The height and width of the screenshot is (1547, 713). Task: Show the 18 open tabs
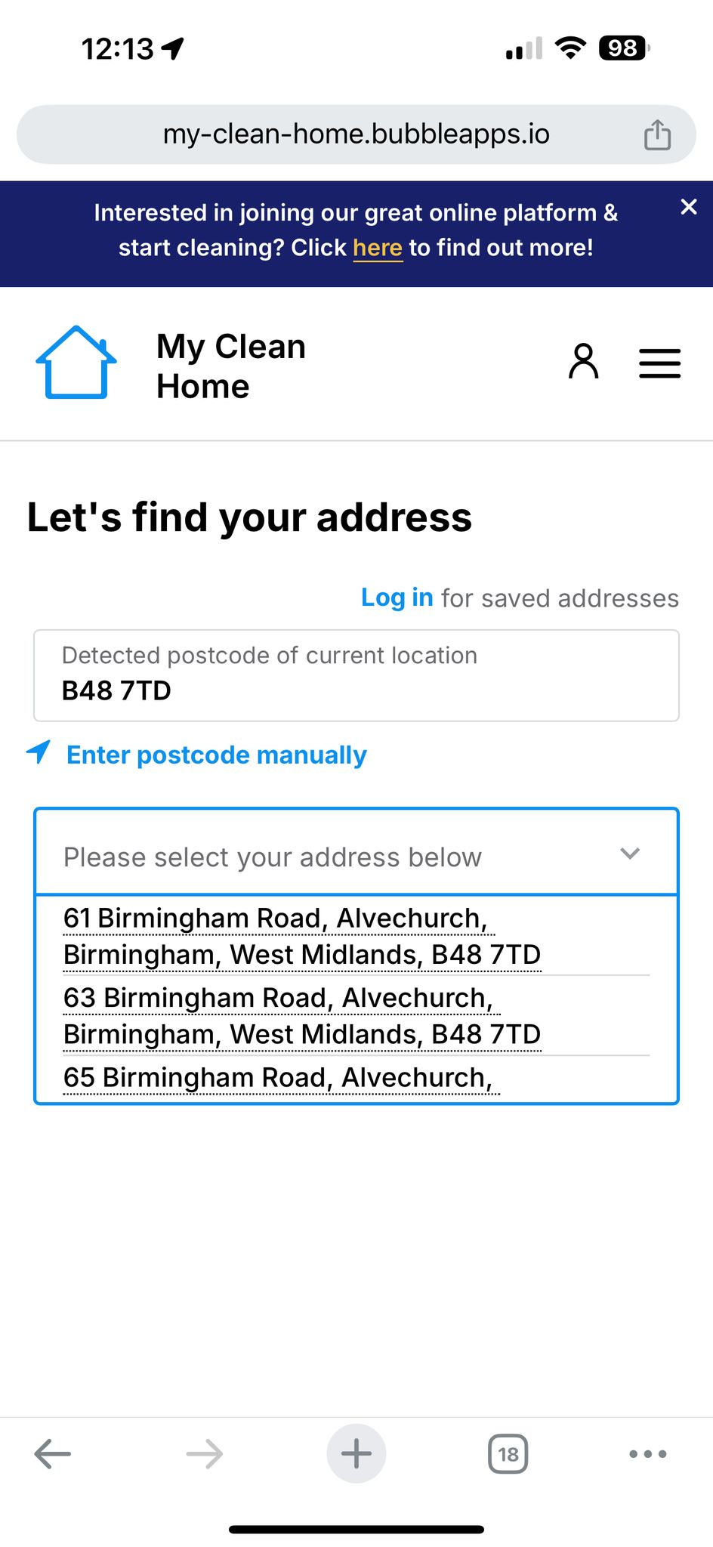tap(508, 1453)
